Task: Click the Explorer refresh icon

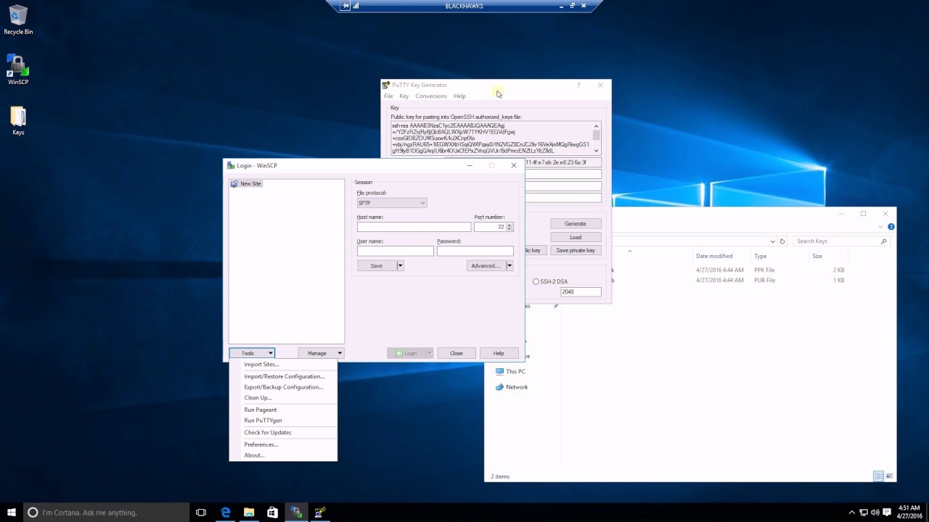Action: pos(782,241)
